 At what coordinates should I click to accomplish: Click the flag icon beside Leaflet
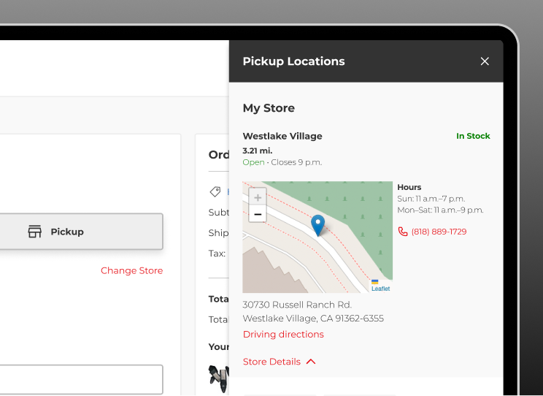click(375, 282)
